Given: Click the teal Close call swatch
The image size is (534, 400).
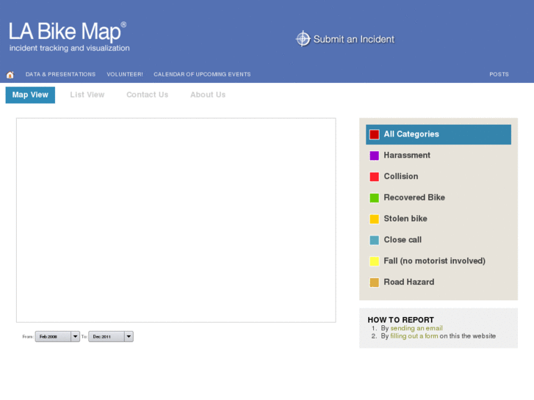Looking at the screenshot, I should point(375,240).
